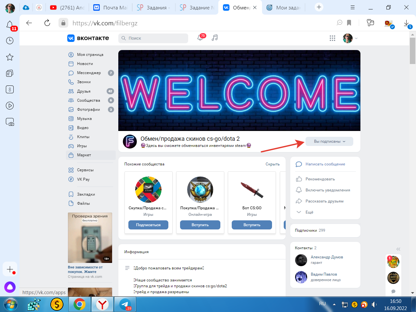Screen dimensions: 416x312
Task: Open the browser collections icon in sidebar
Action: point(10,73)
